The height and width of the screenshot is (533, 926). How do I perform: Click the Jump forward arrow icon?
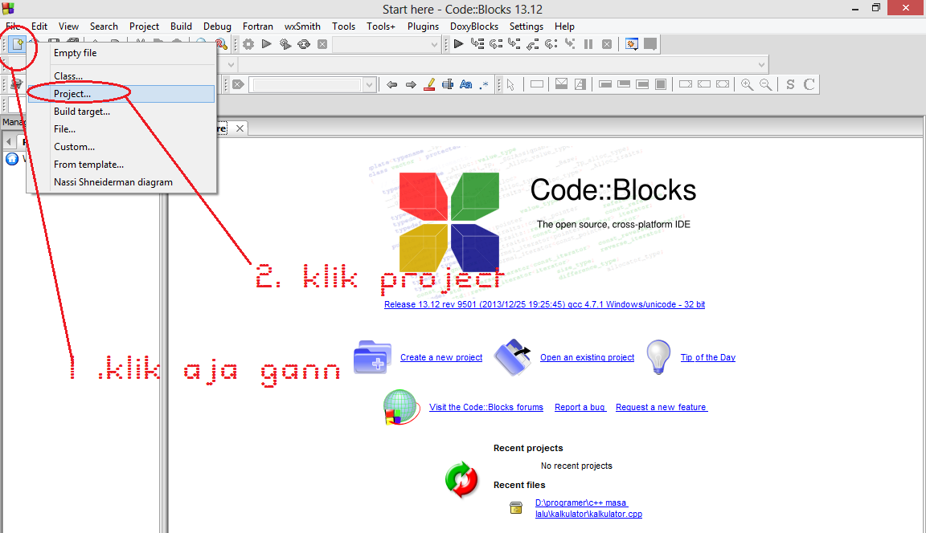coord(411,85)
